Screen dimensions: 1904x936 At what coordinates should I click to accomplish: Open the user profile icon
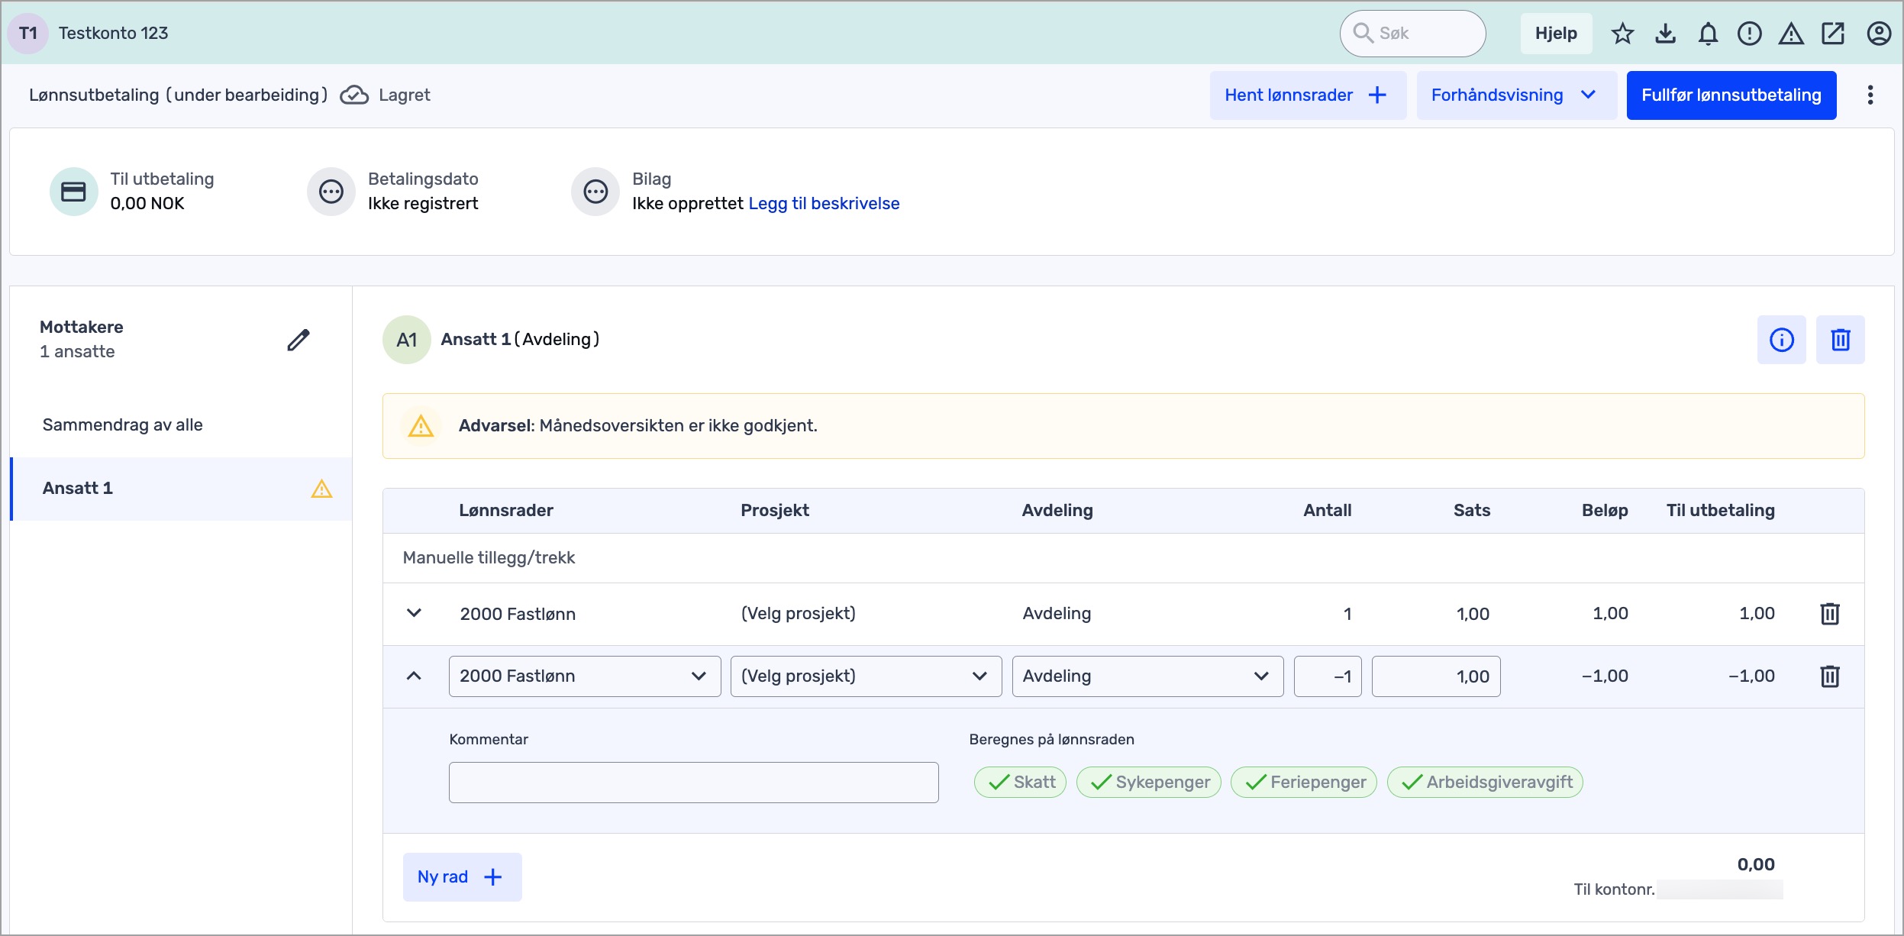pyautogui.click(x=1879, y=34)
